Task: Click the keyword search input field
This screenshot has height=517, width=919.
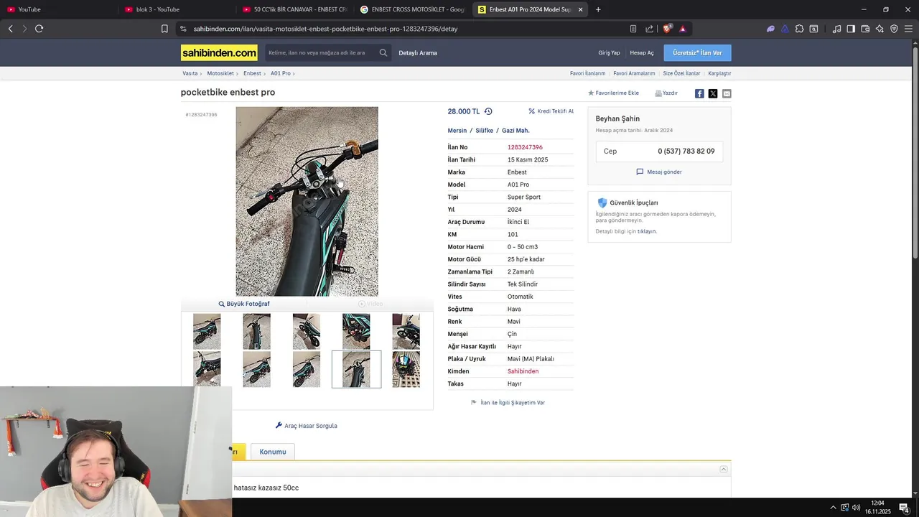Action: tap(321, 52)
